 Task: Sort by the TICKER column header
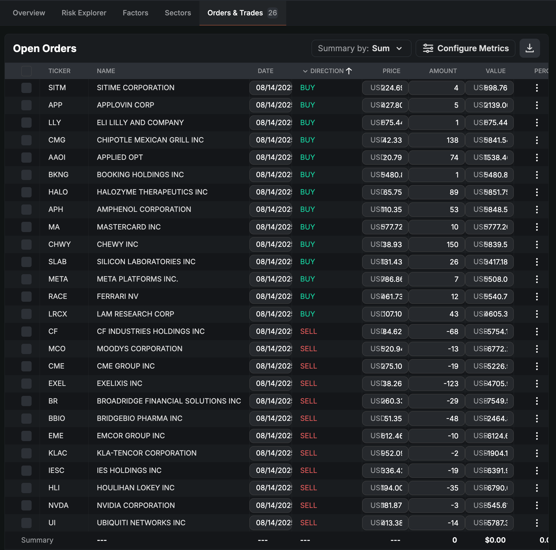point(59,71)
